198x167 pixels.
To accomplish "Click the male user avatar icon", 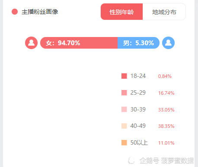I will tap(168, 43).
